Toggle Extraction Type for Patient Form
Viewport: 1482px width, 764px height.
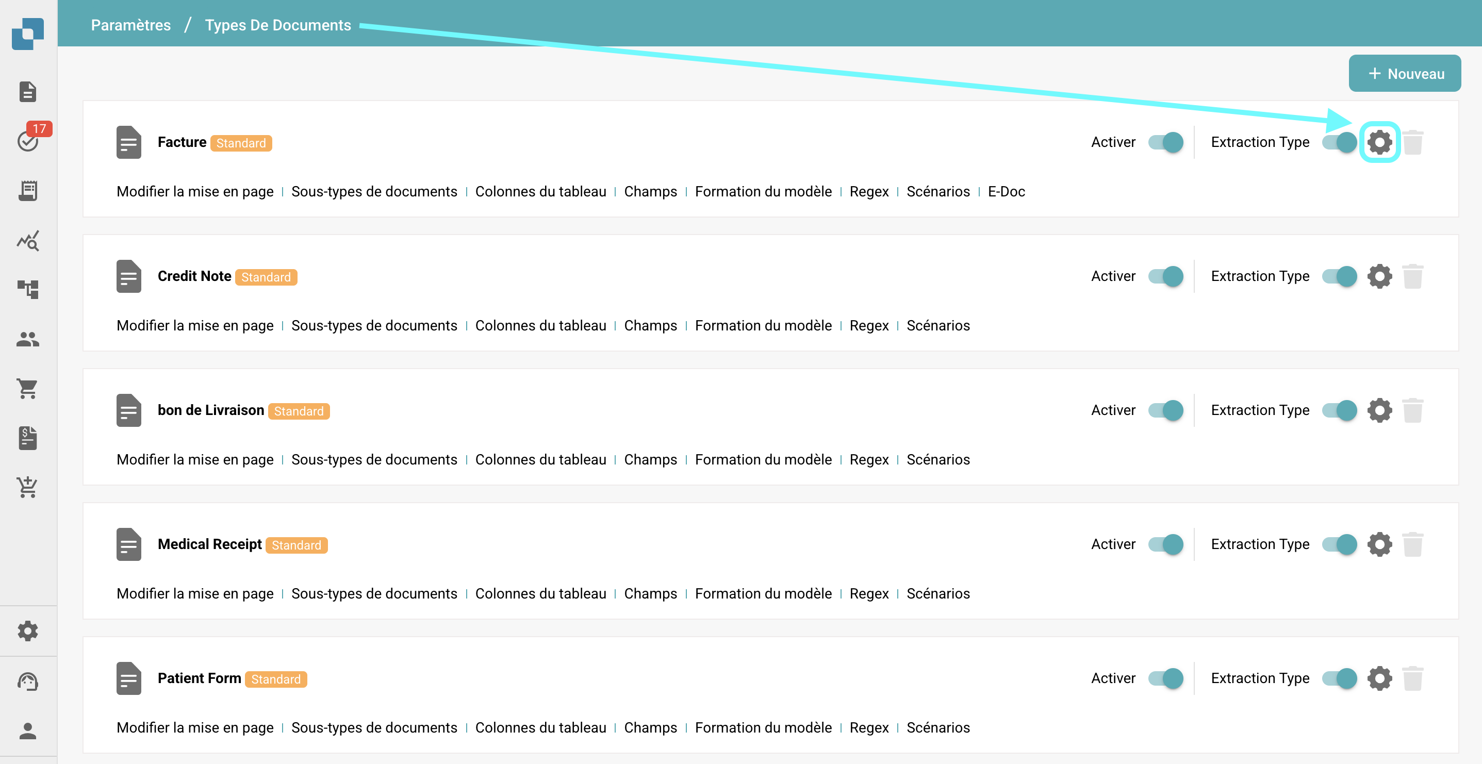tap(1339, 678)
